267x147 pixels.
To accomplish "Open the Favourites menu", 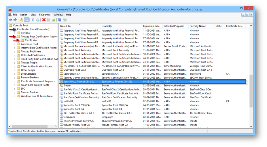I will click(x=45, y=15).
